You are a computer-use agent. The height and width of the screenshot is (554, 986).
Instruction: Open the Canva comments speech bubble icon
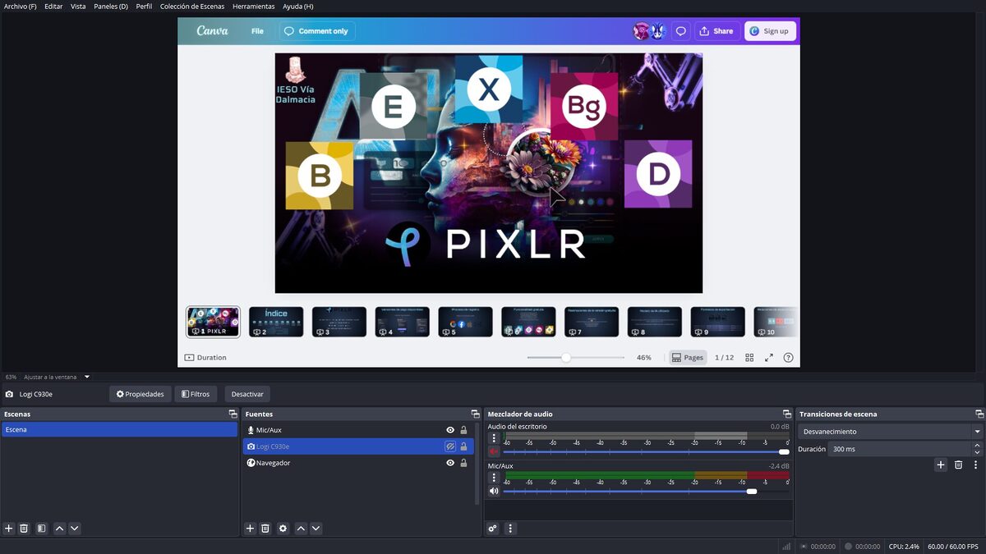(x=680, y=31)
